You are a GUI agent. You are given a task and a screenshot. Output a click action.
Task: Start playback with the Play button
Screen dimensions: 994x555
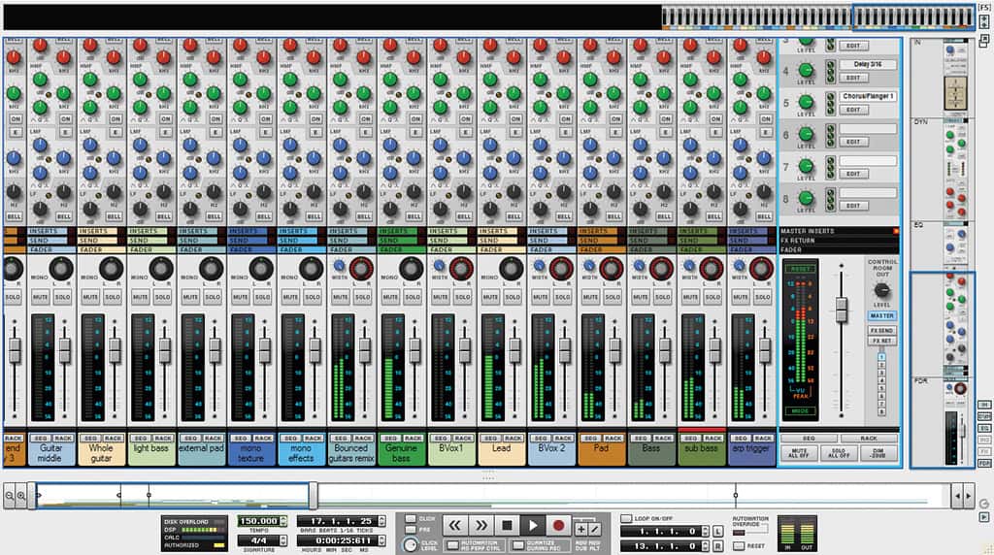(533, 525)
